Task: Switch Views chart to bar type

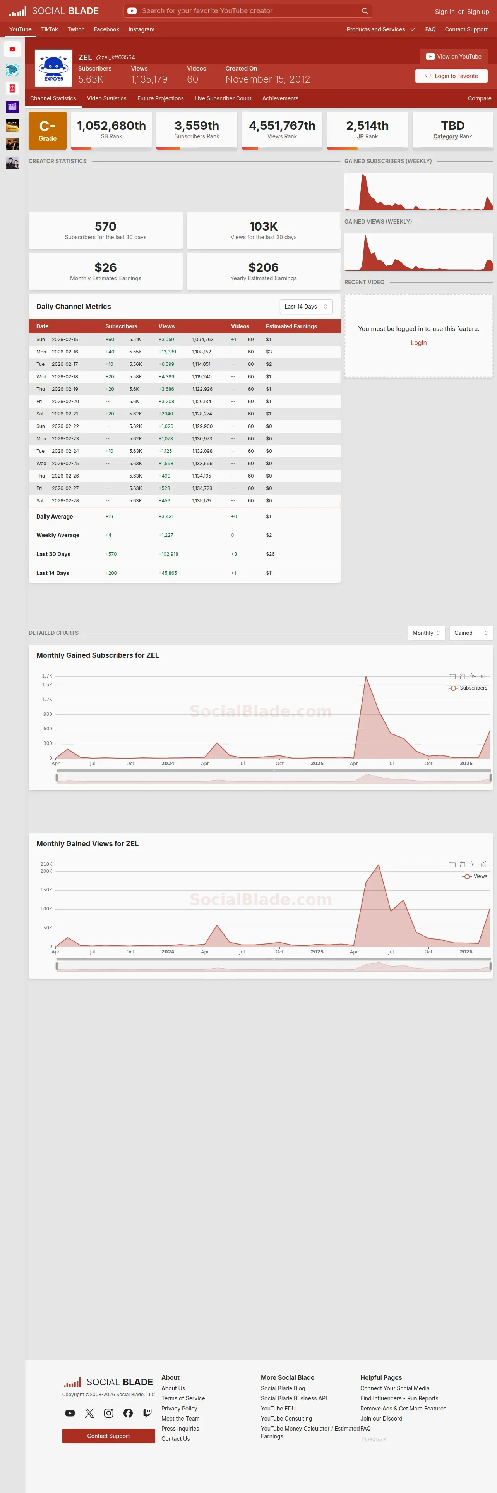Action: (484, 864)
